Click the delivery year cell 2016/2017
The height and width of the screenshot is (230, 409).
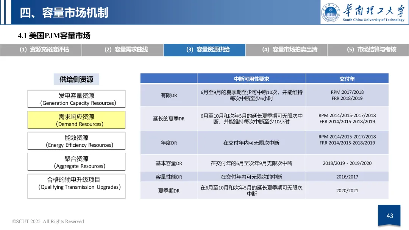(347, 177)
